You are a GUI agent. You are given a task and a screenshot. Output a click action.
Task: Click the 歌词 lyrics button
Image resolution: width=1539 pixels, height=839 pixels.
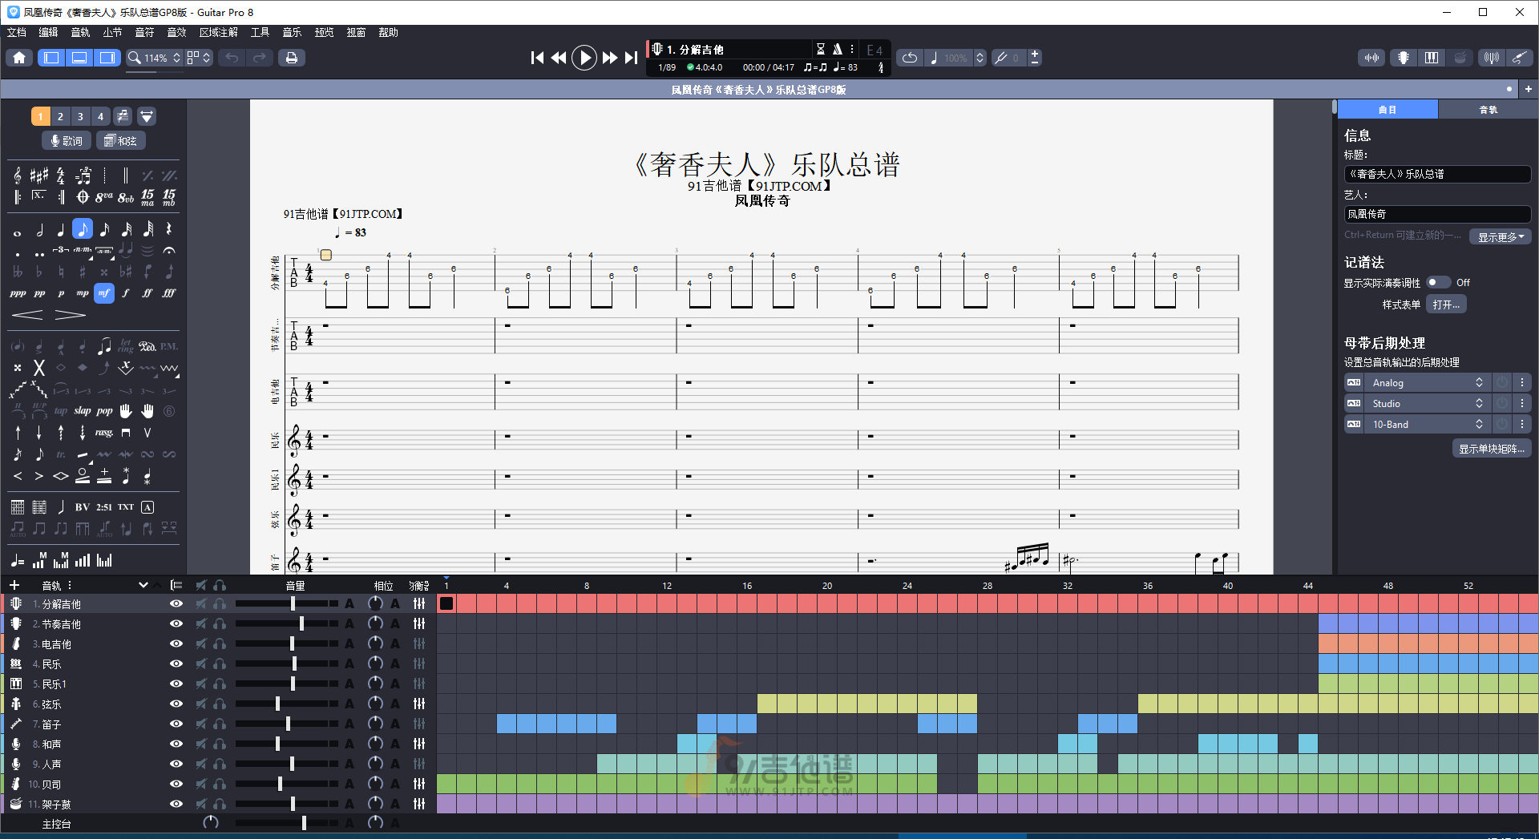67,141
